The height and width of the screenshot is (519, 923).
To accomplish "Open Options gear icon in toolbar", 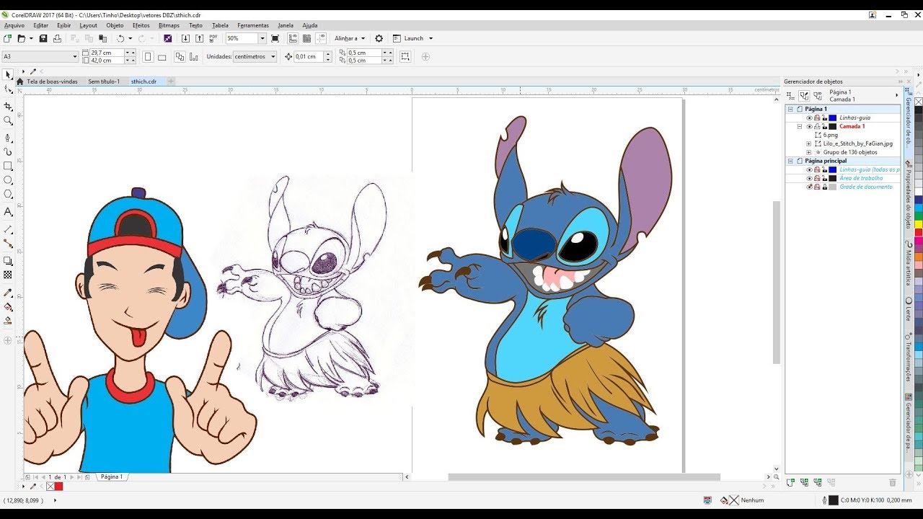I will 379,38.
